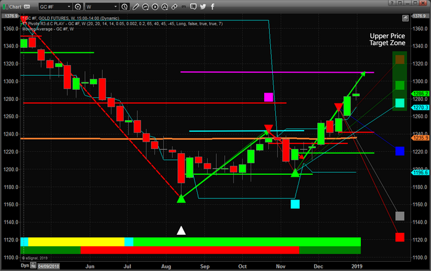Click the 1270.3 cyan price tag
Image resolution: width=431 pixels, height=271 pixels.
pyautogui.click(x=421, y=107)
